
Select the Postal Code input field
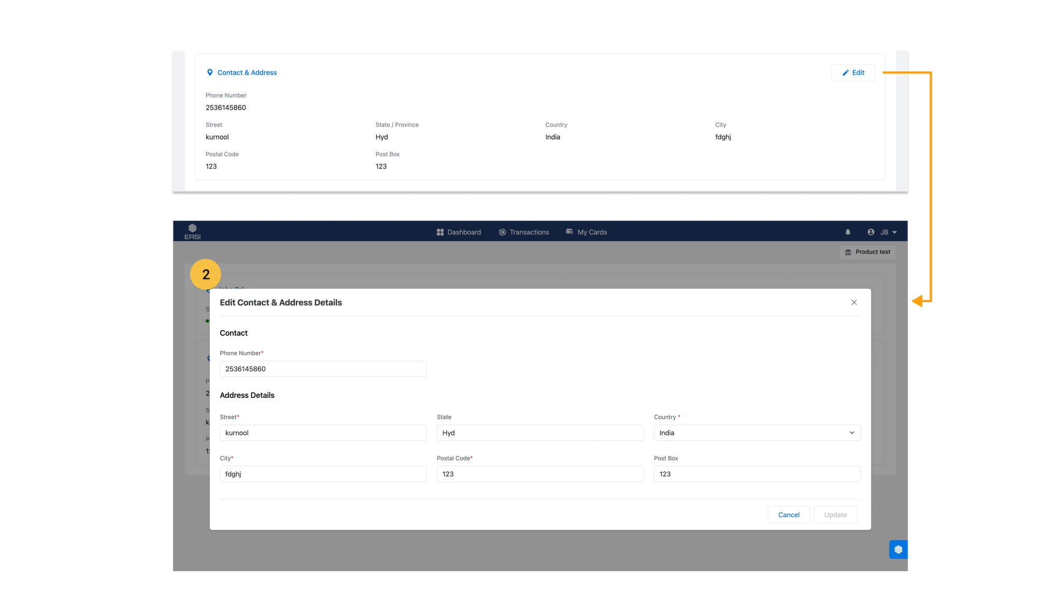pyautogui.click(x=540, y=474)
